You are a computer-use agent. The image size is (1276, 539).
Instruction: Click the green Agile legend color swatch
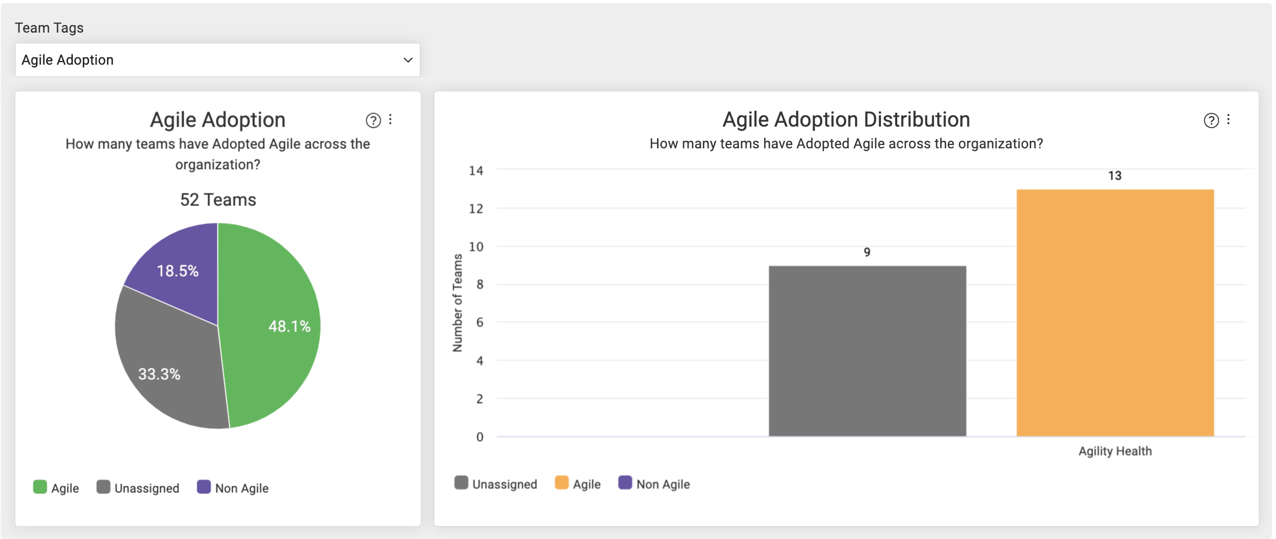coord(40,487)
